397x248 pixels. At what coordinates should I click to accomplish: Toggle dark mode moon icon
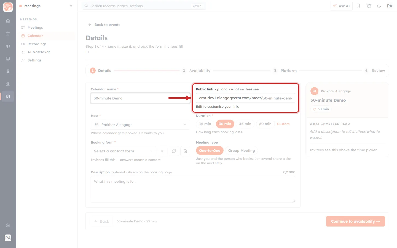pyautogui.click(x=379, y=6)
